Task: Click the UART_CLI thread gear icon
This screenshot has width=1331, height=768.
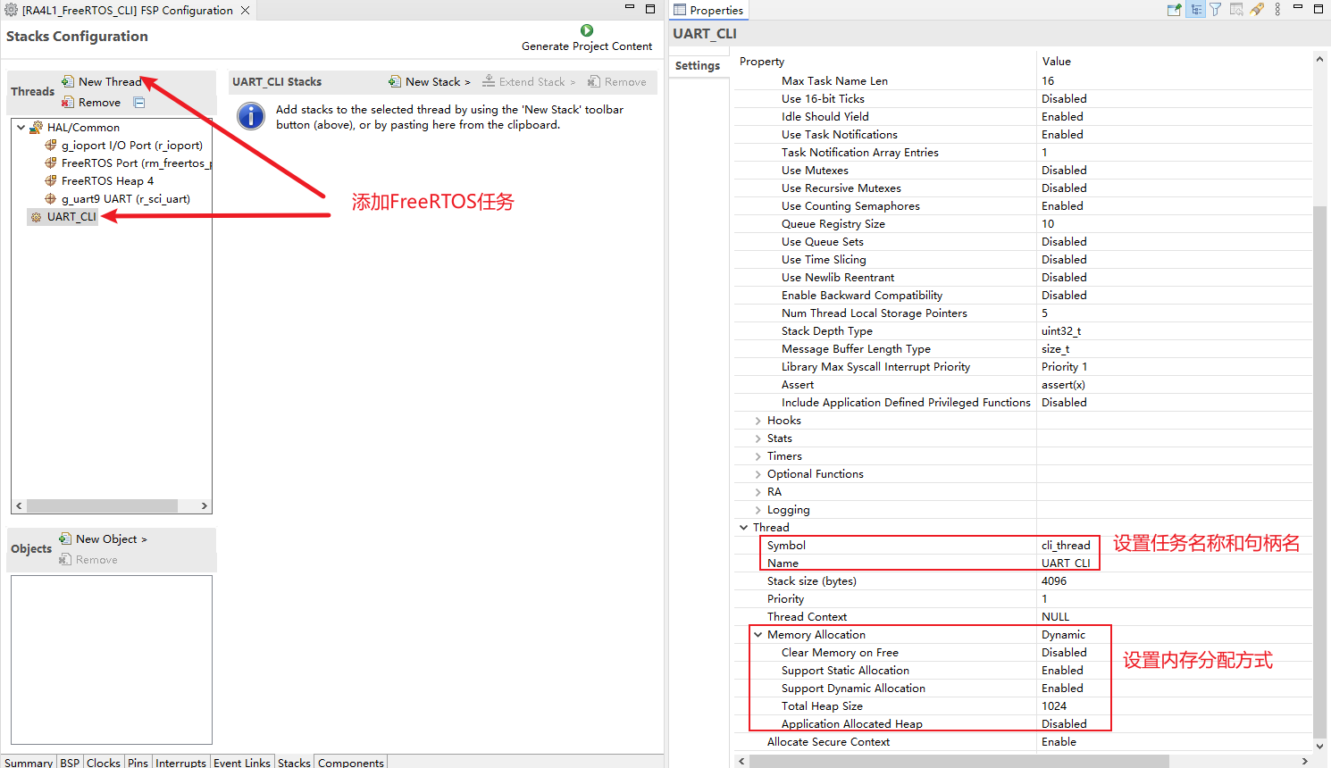Action: click(37, 217)
